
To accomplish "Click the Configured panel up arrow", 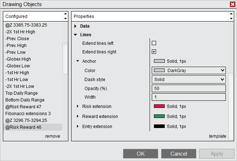I will click(x=65, y=14).
